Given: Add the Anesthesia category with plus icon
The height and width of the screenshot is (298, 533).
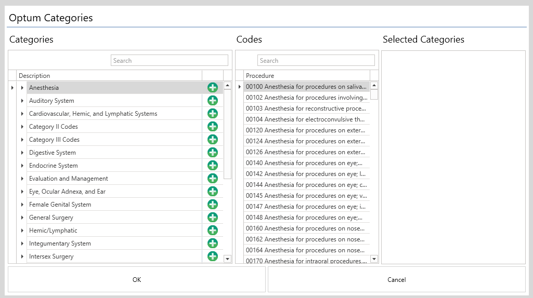Looking at the screenshot, I should [213, 88].
